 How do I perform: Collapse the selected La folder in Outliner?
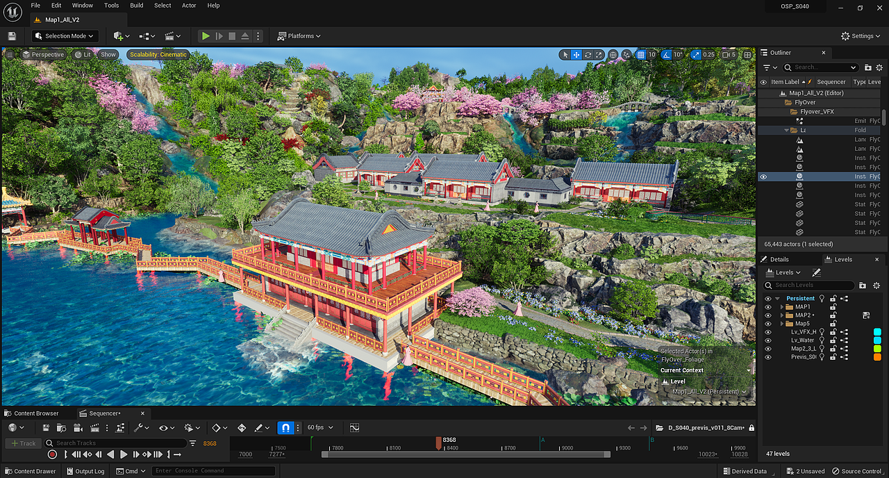[x=787, y=130]
